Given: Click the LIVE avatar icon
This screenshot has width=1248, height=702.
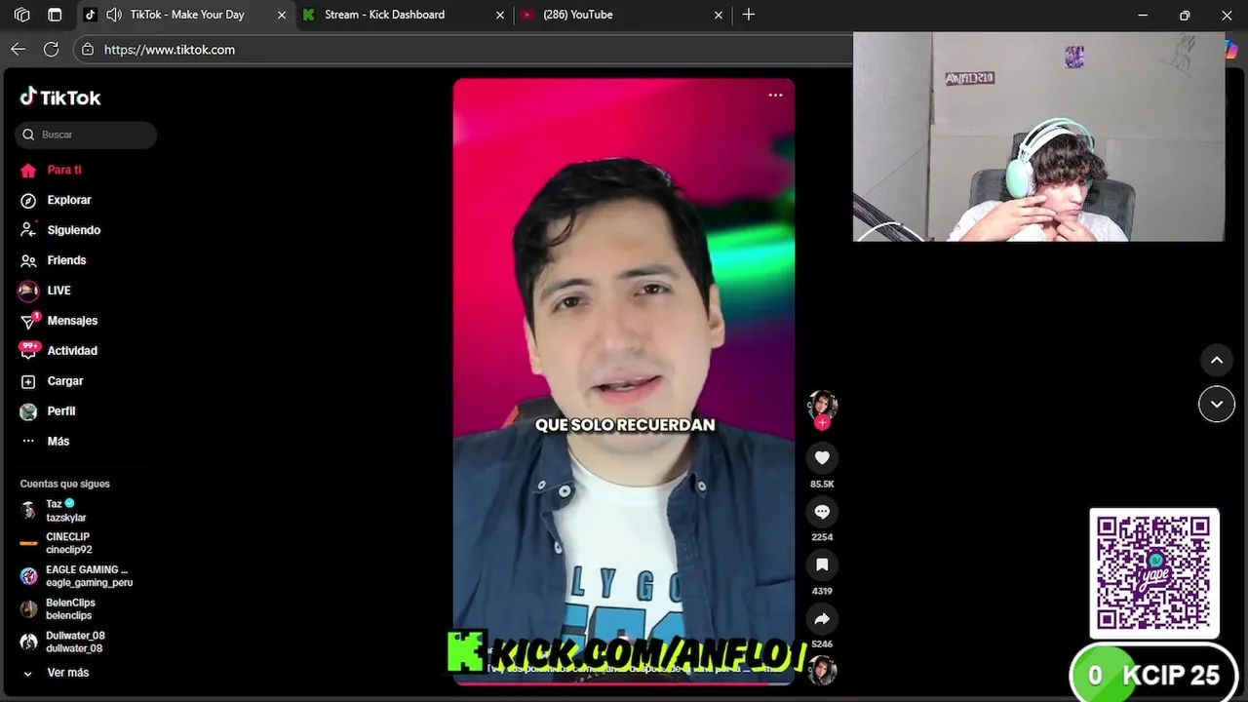Looking at the screenshot, I should click(28, 291).
